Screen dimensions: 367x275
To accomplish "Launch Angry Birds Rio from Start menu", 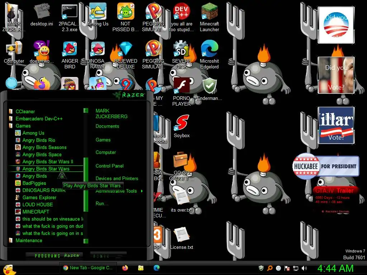I will pyautogui.click(x=39, y=140).
